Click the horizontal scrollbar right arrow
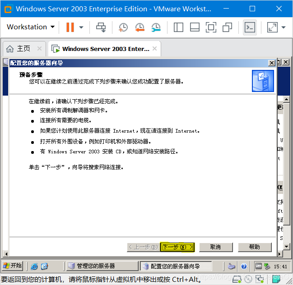 click(279, 254)
